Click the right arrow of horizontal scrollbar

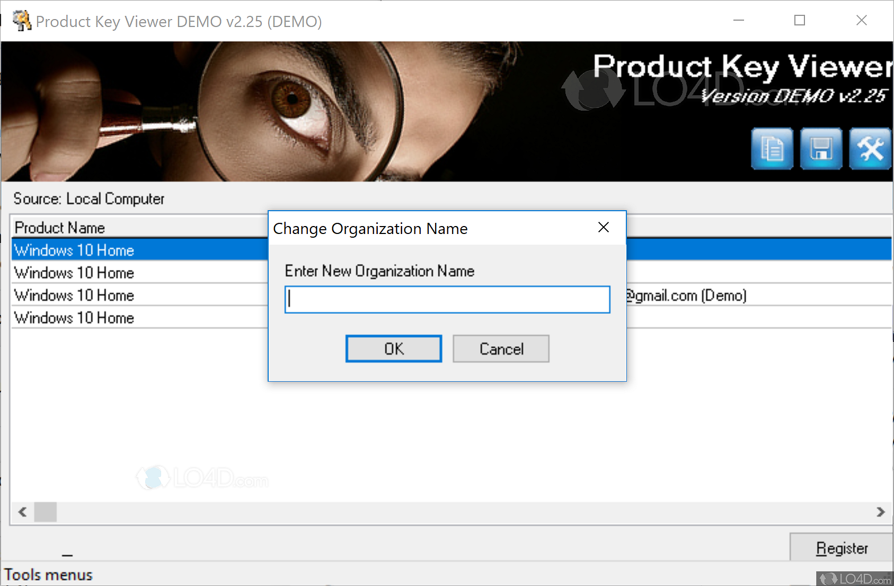coord(880,512)
